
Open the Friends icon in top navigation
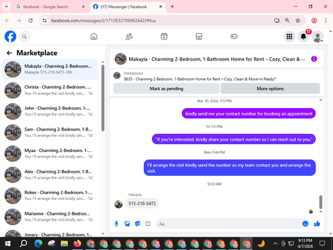(x=129, y=37)
